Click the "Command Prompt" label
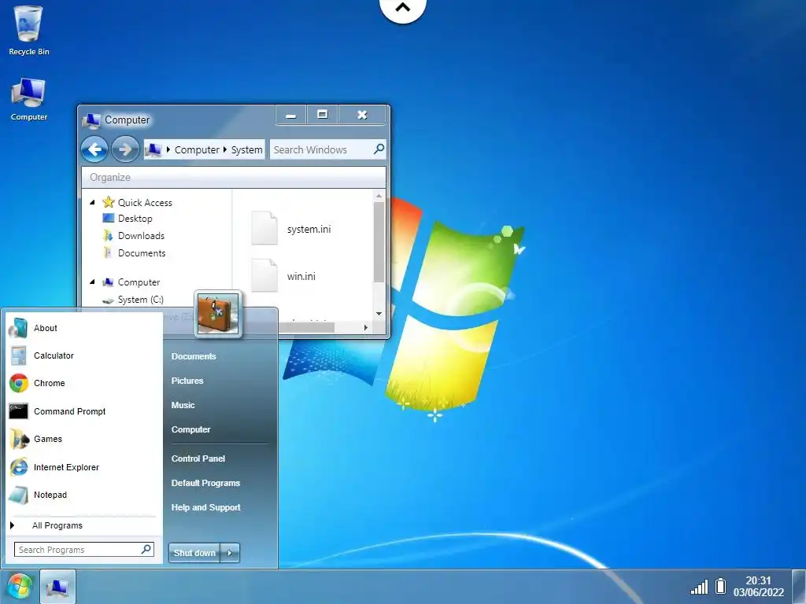 point(69,411)
